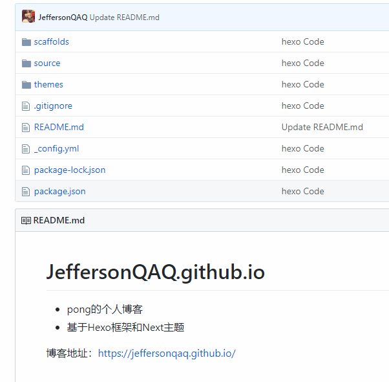Click the JeffersonQAQ avatar image
Viewport: 389px width, 382px height.
(28, 16)
